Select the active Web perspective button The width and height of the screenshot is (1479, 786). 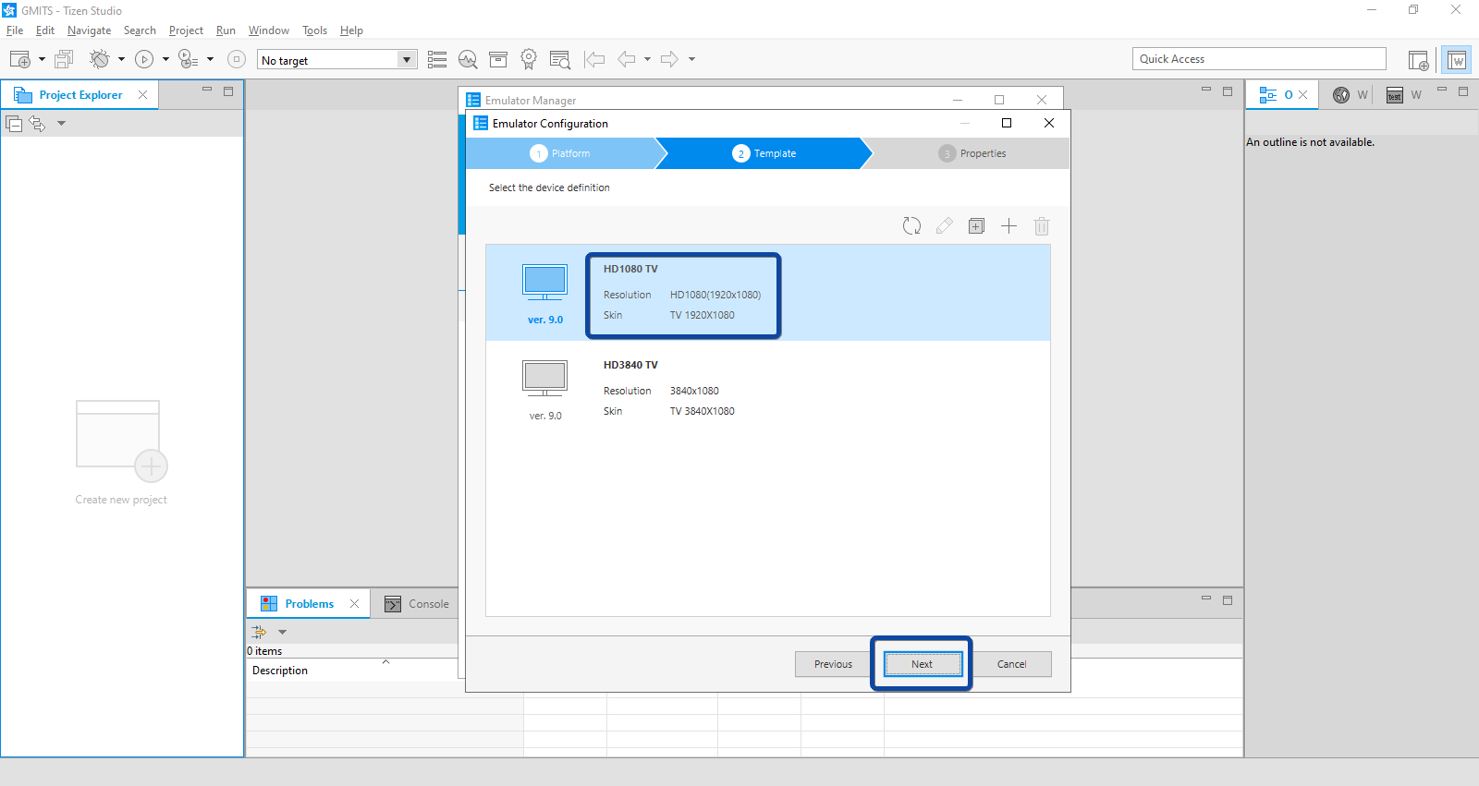tap(1457, 60)
